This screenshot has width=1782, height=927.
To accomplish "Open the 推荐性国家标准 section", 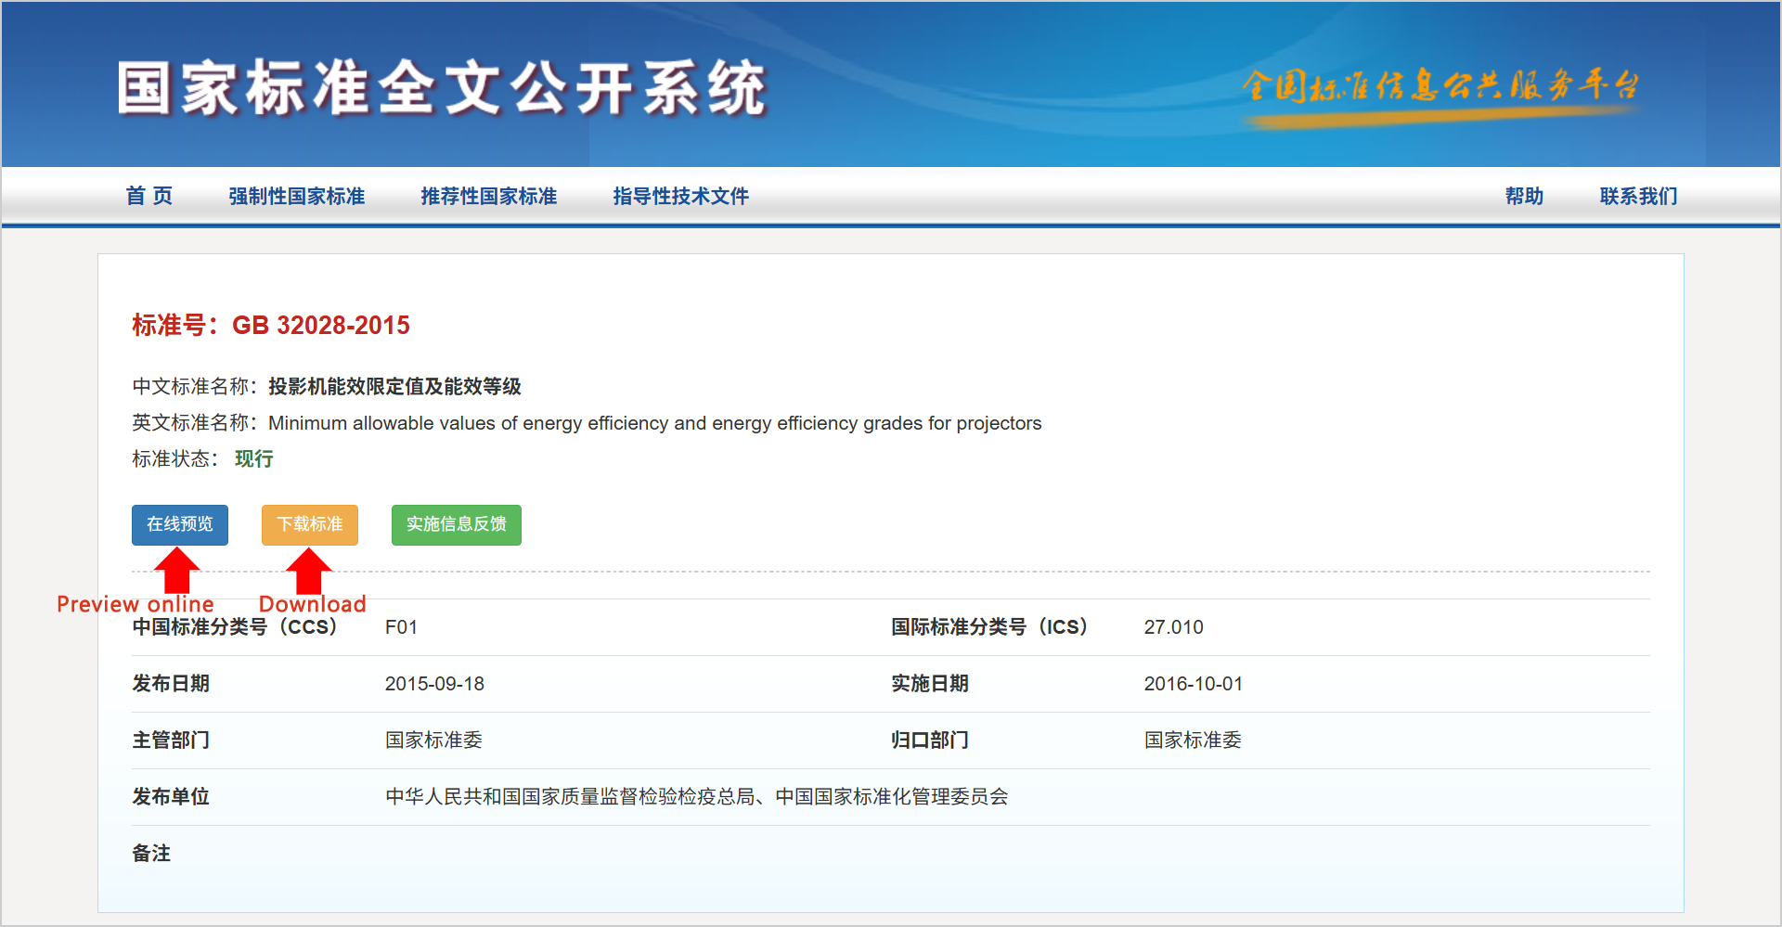I will [488, 196].
